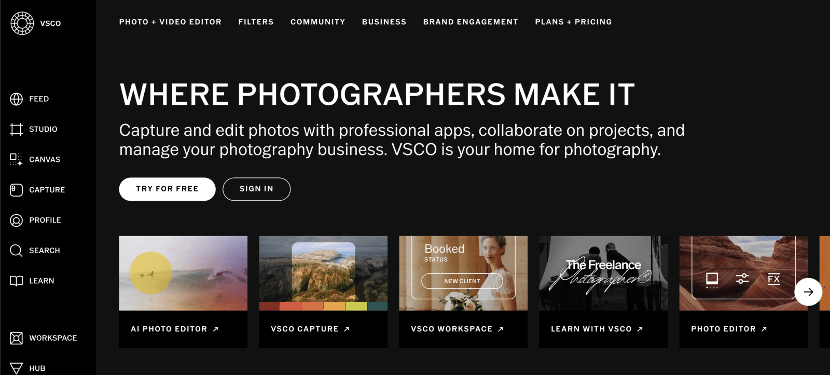Open the Business navigation item

click(x=384, y=22)
